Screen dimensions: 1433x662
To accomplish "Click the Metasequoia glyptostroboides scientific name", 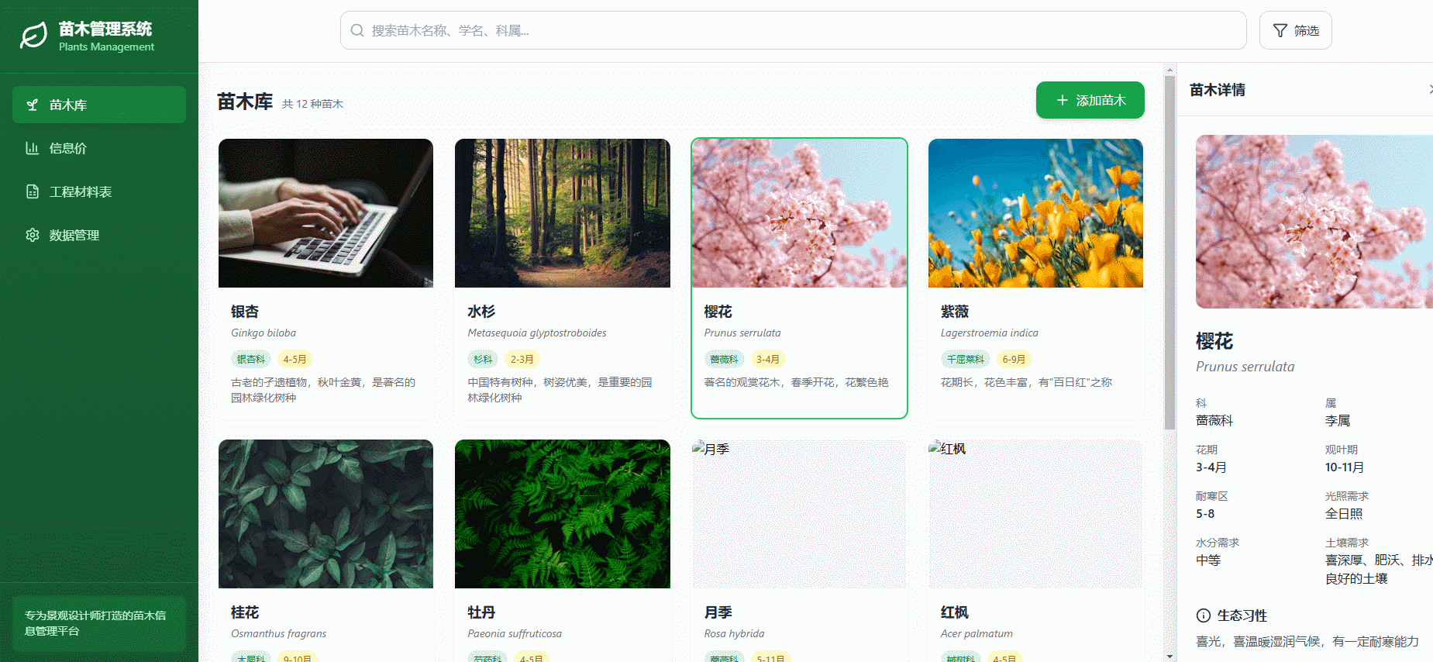I will click(537, 333).
